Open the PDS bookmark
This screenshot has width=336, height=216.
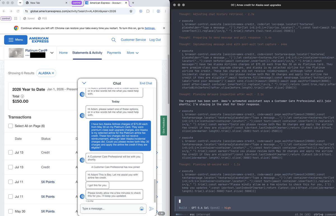point(42,19)
